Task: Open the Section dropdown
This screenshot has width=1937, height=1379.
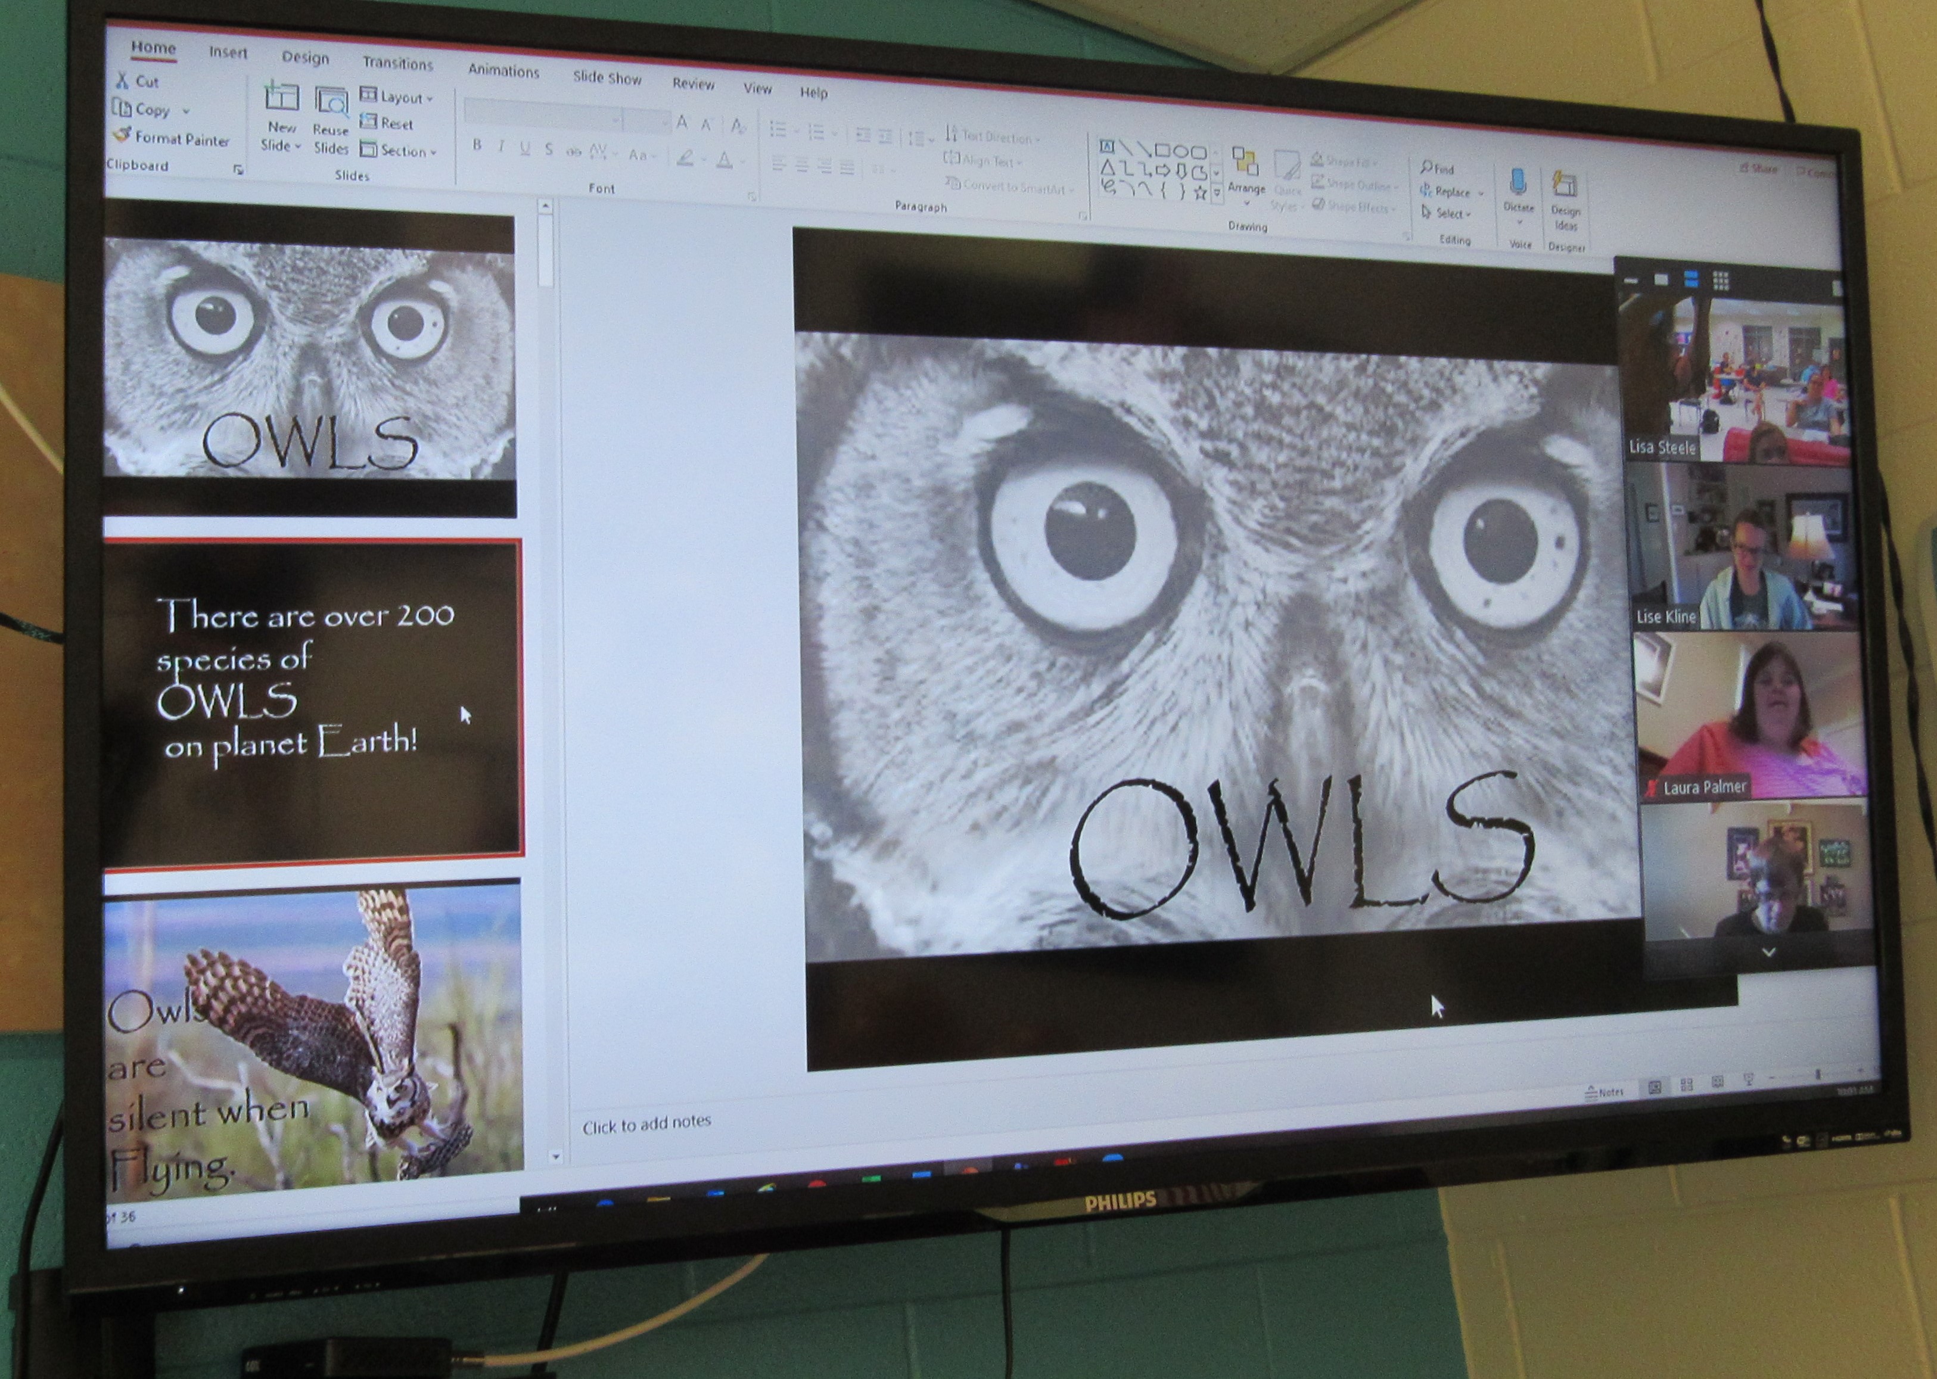Action: (x=398, y=150)
